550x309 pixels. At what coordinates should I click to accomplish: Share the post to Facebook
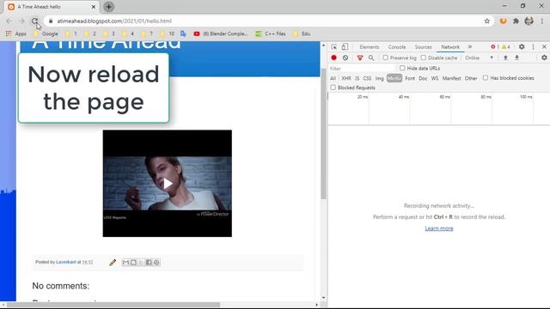[x=149, y=263]
